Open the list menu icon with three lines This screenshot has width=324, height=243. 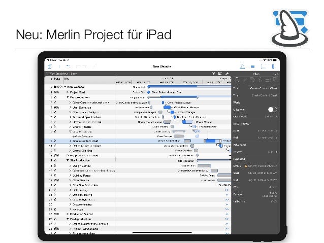[252, 66]
